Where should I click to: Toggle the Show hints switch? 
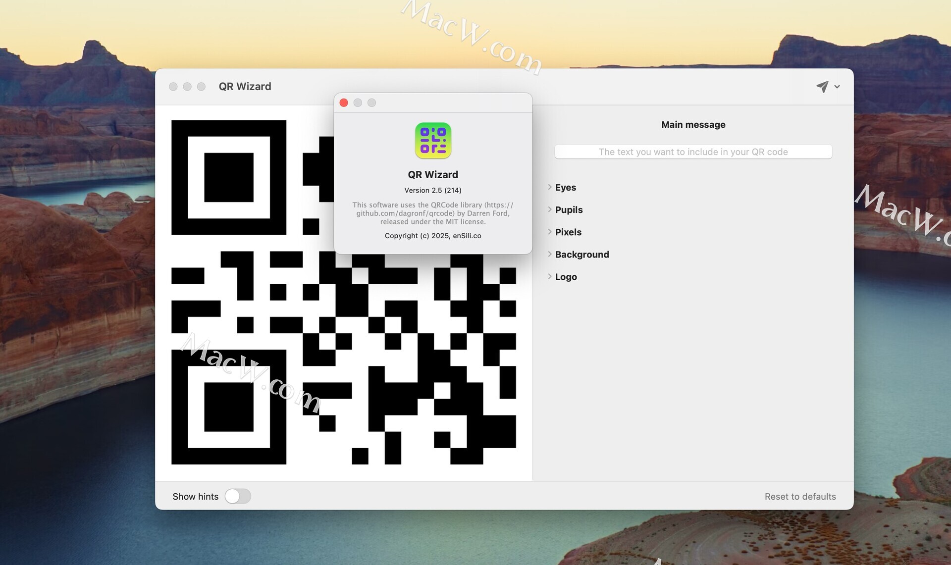tap(238, 496)
